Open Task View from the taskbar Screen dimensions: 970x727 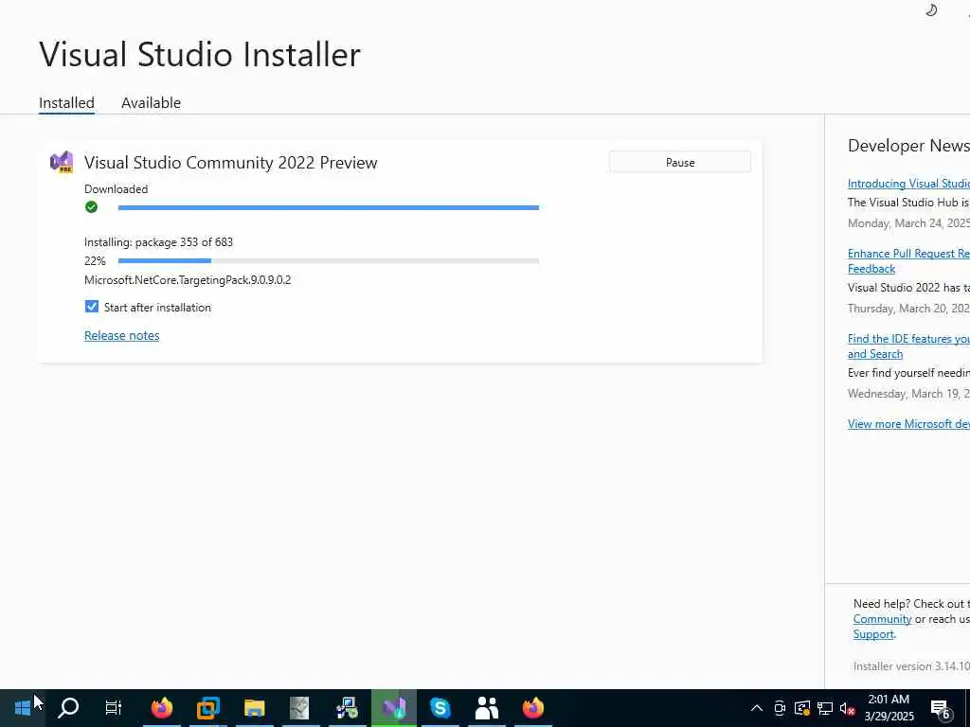114,707
